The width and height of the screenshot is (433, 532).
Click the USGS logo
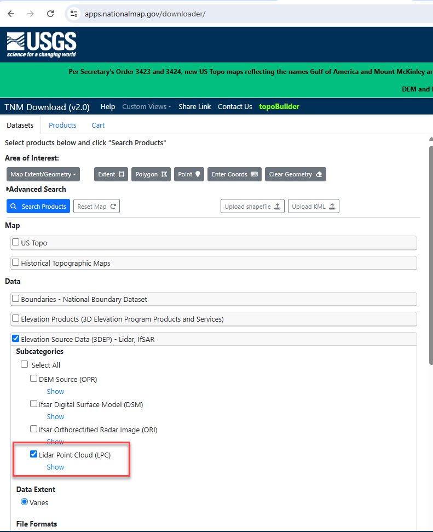click(42, 44)
